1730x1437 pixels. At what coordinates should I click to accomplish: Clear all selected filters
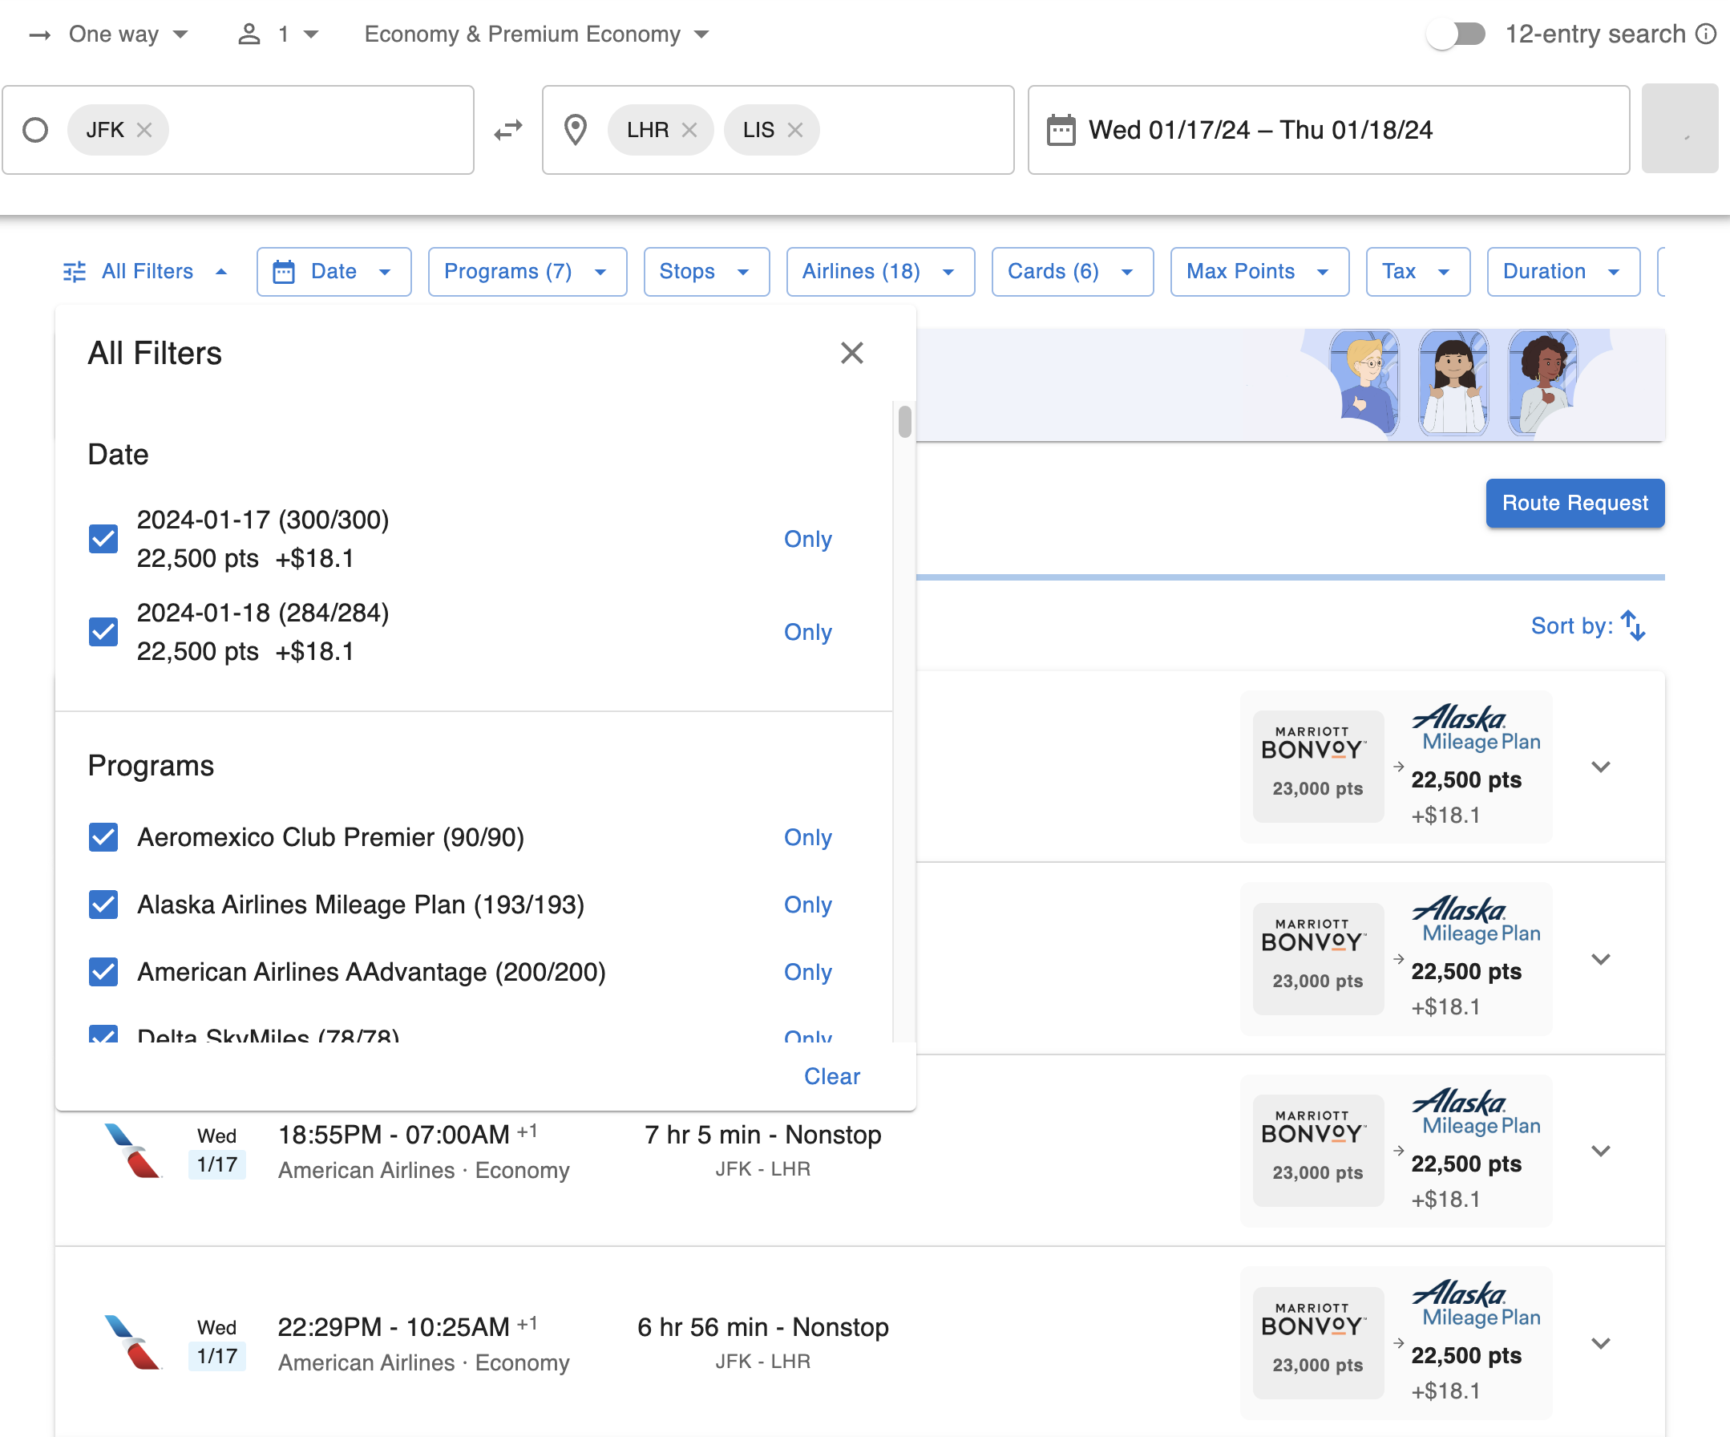click(832, 1076)
